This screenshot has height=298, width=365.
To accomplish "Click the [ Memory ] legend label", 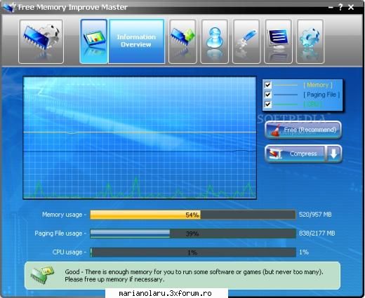I will coord(318,85).
